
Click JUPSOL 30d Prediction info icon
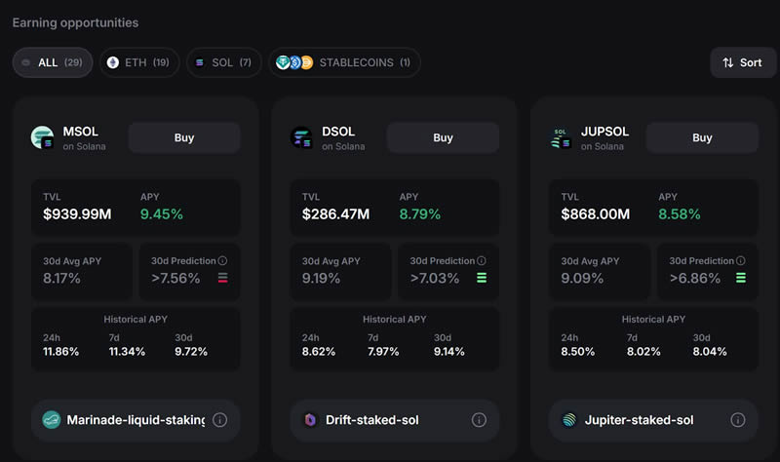(741, 261)
